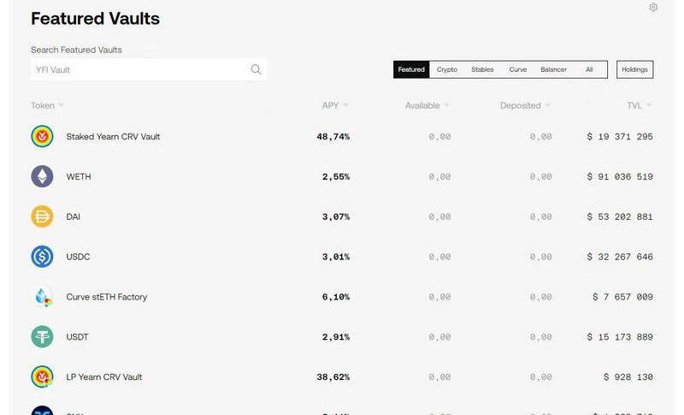Click the WETH Ethereum token icon
The height and width of the screenshot is (415, 684).
(42, 176)
